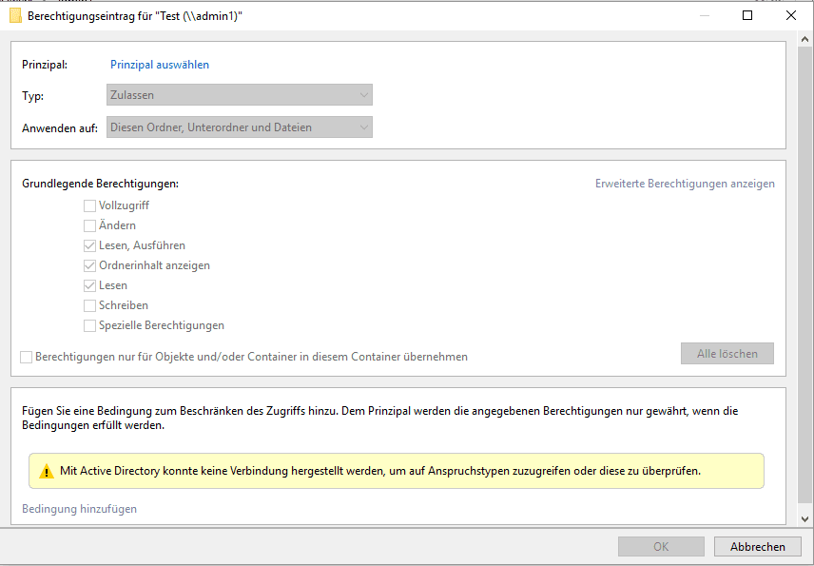Click the Alle löschen button
Screen dimensions: 814x566
[727, 354]
